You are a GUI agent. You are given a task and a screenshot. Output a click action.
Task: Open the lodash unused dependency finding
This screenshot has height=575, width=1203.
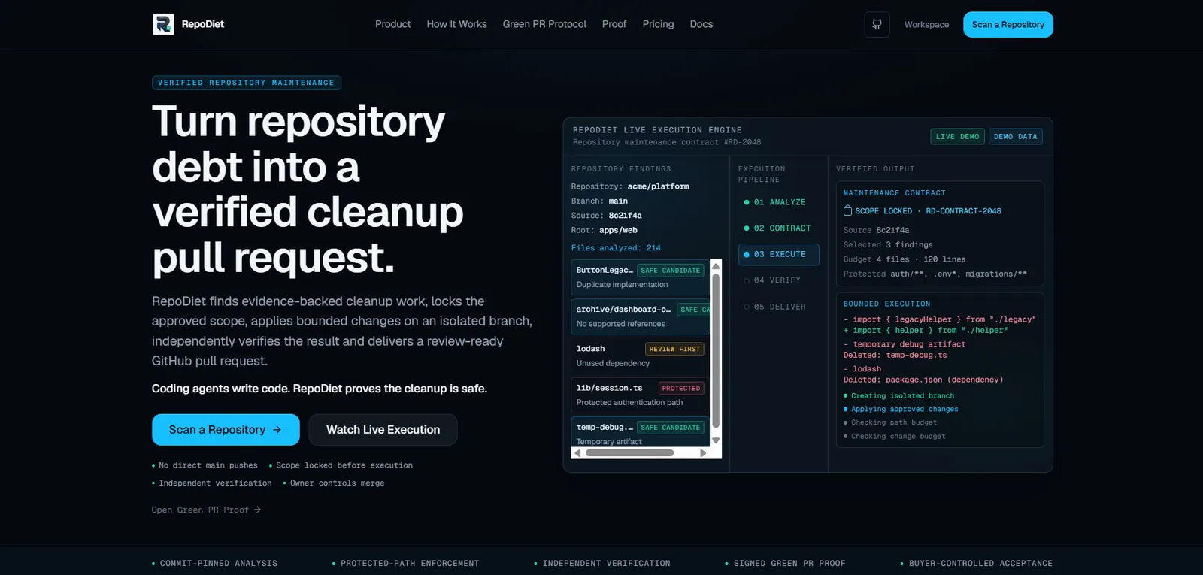coord(640,356)
